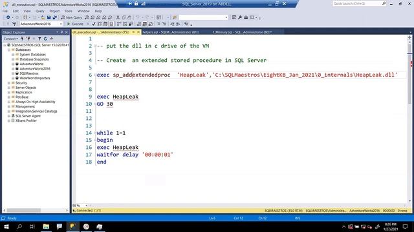The height and width of the screenshot is (232, 414).
Task: Click the Cut scissors icon
Action: pyautogui.click(x=118, y=17)
